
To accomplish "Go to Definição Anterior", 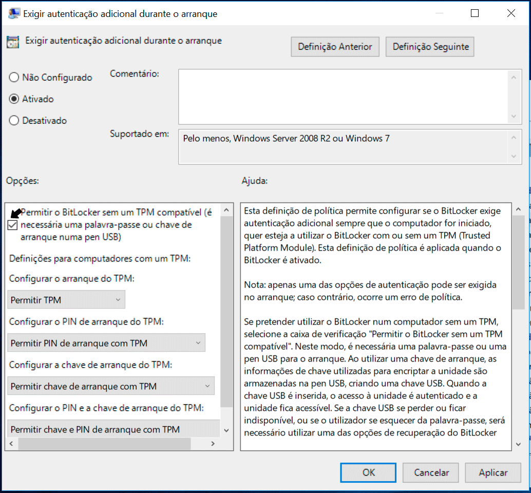I will 335,47.
